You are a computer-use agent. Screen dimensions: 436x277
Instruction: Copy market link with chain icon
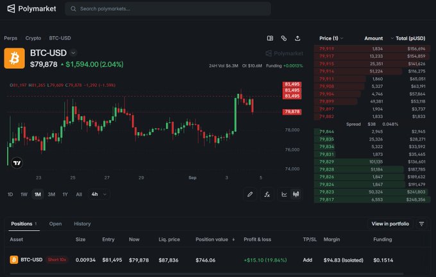pos(283,38)
